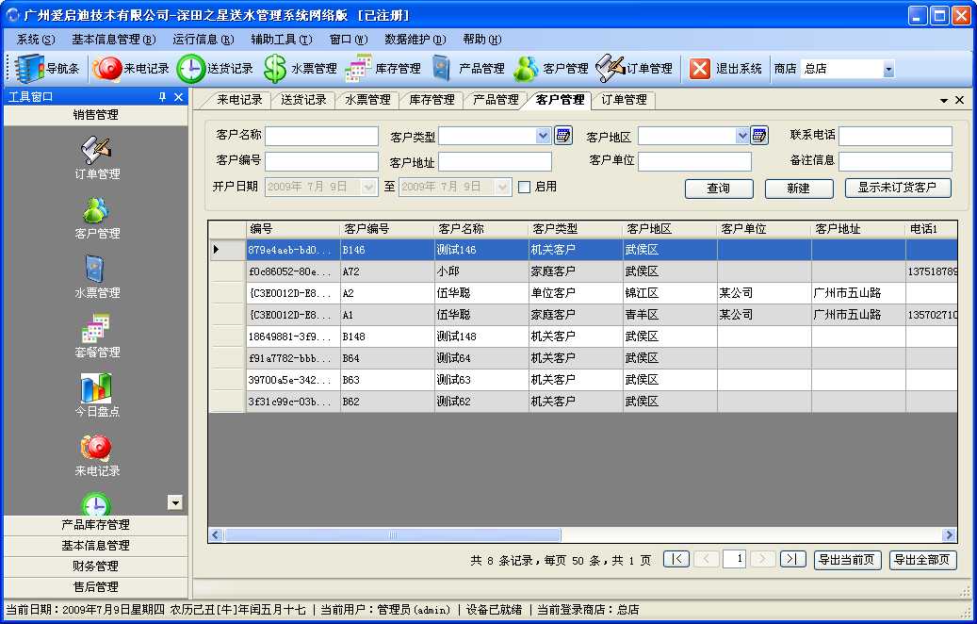The image size is (977, 624).
Task: Click the 新建 button
Action: tap(799, 189)
